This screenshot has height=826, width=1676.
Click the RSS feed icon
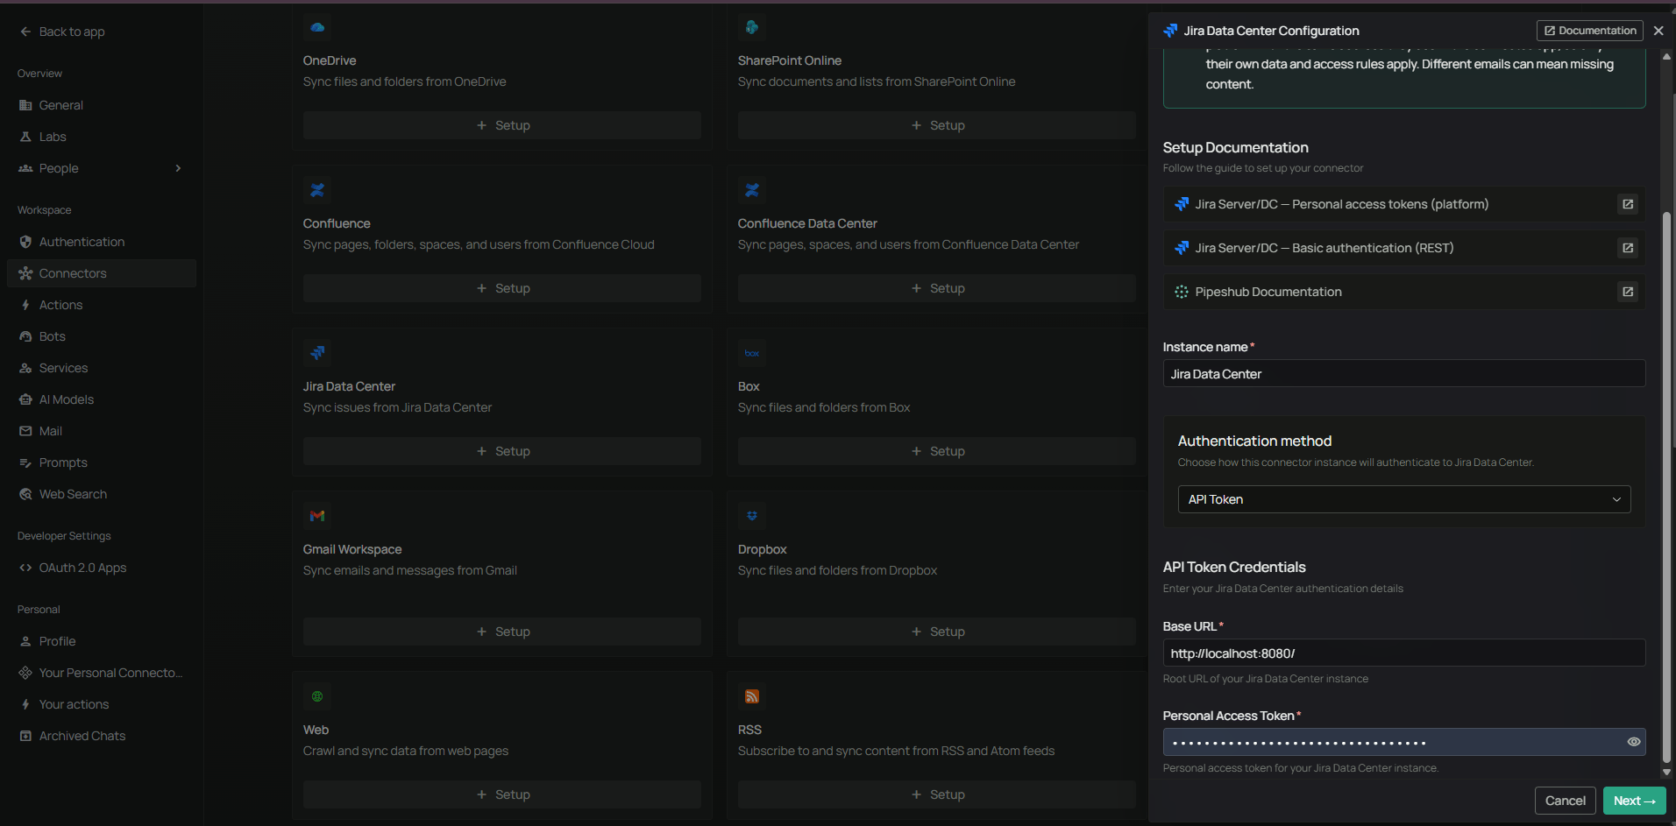[x=752, y=696]
